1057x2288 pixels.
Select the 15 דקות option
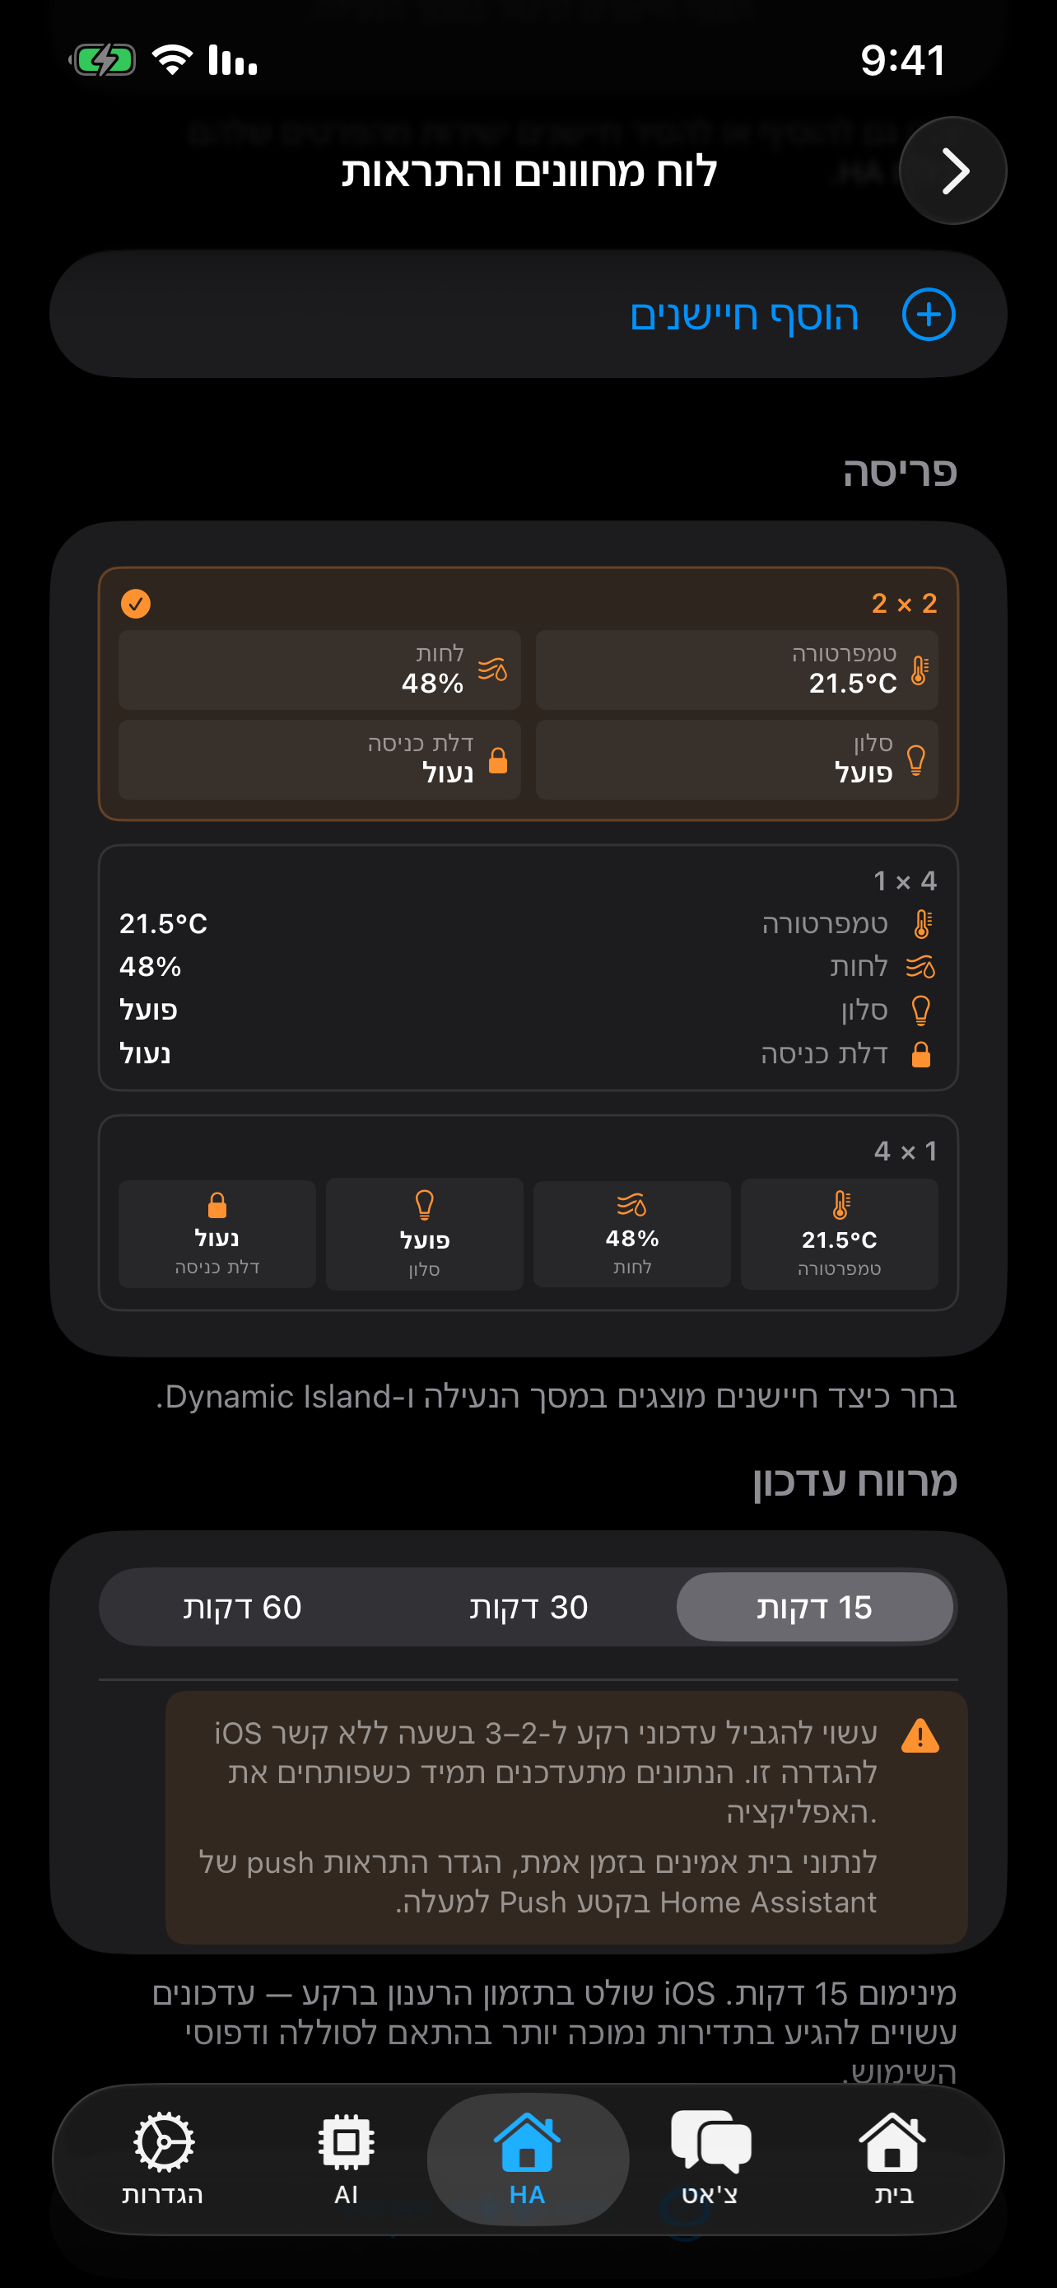pos(815,1606)
